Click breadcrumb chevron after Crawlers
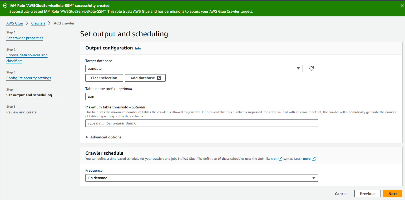 pyautogui.click(x=50, y=23)
